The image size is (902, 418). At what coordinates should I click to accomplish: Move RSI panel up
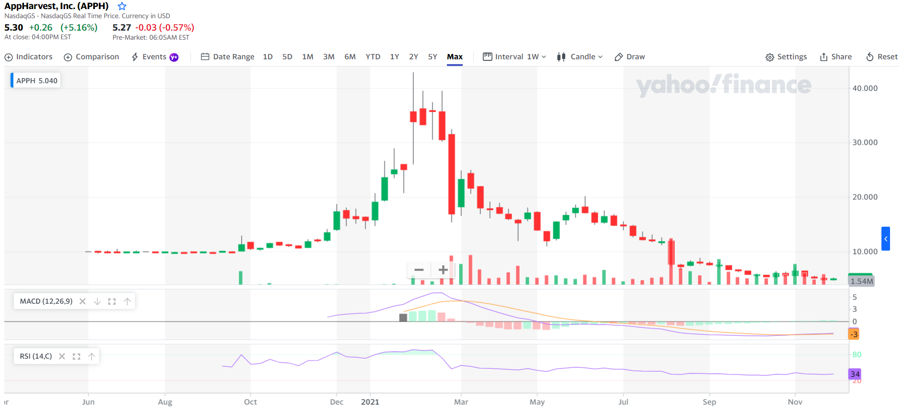(91, 356)
